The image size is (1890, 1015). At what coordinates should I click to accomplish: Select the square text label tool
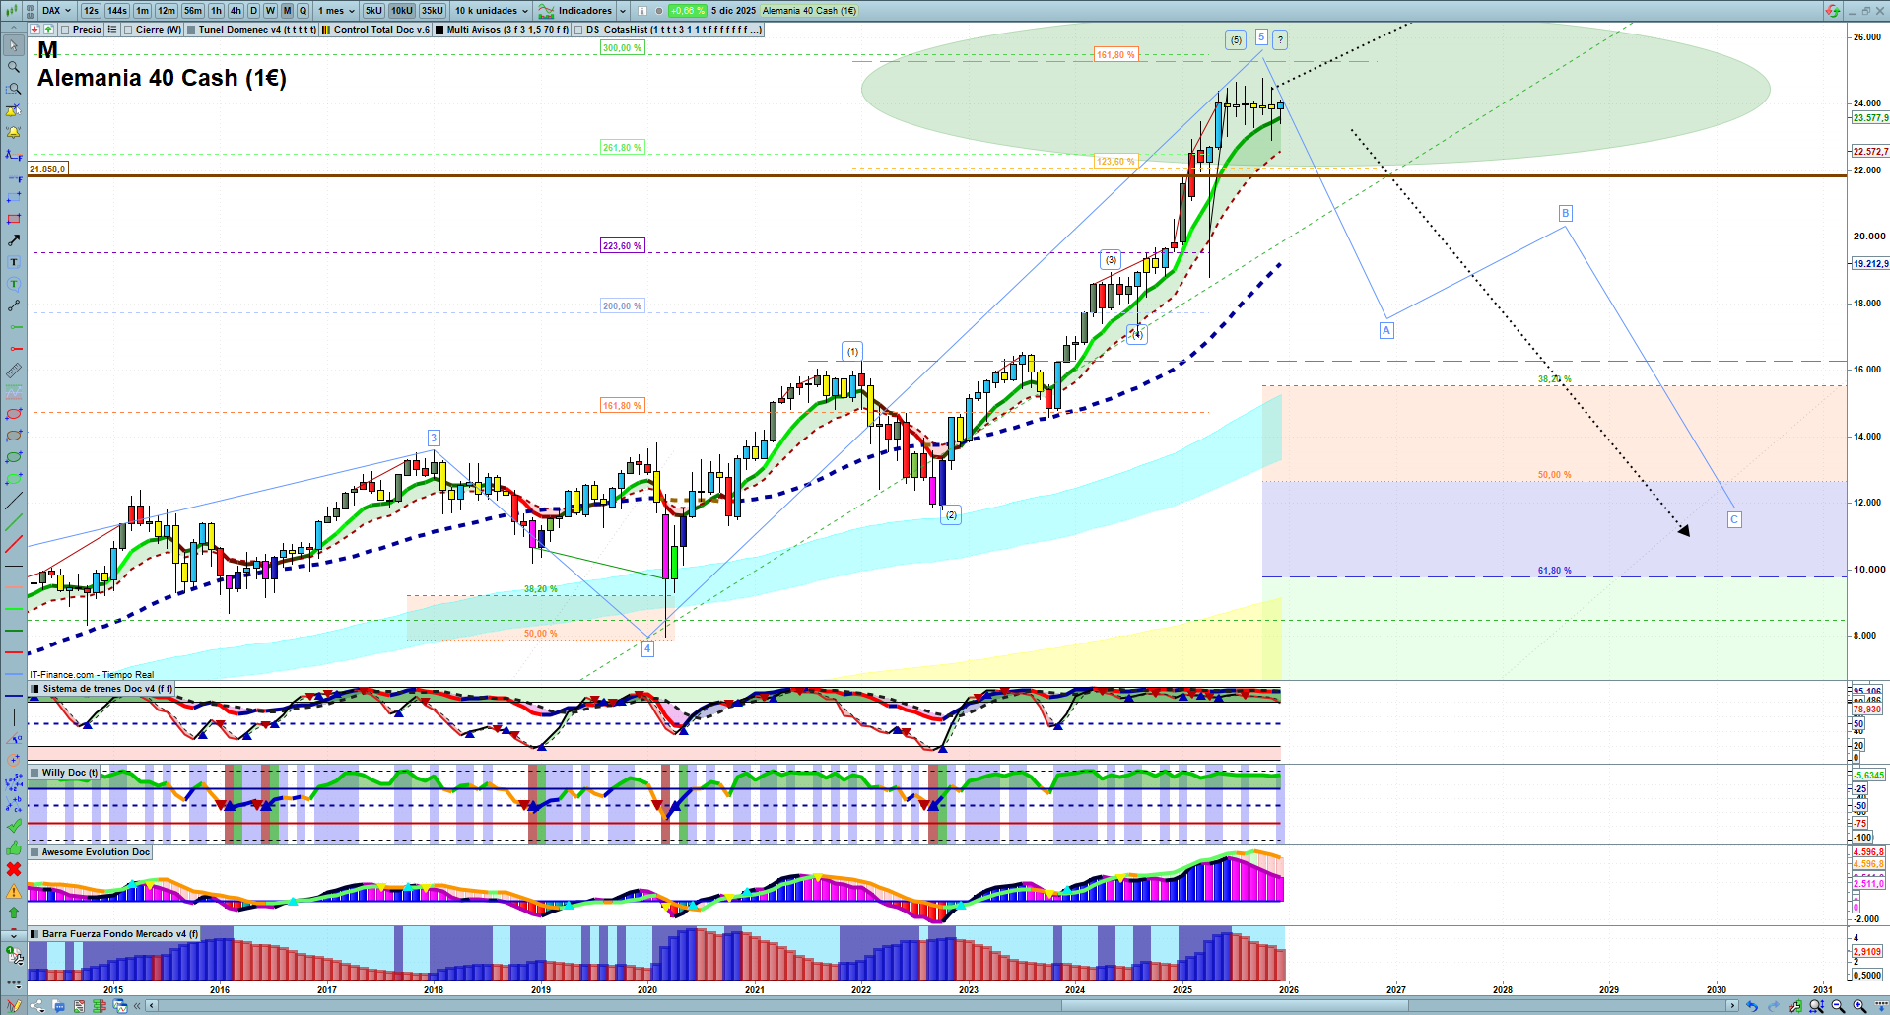click(14, 262)
